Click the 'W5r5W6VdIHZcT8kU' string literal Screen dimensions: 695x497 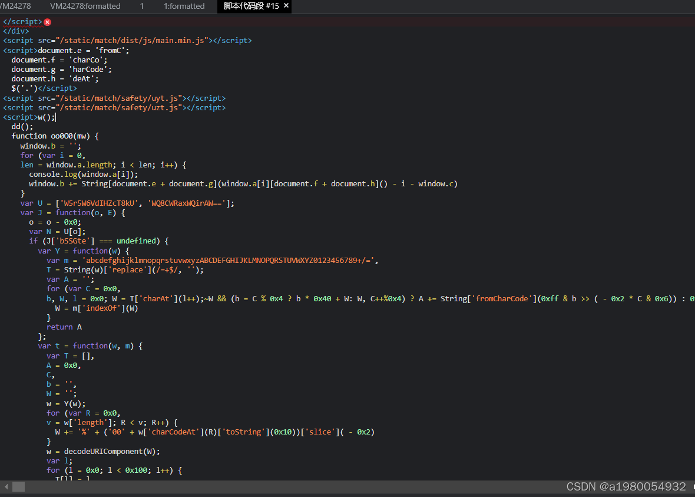99,203
